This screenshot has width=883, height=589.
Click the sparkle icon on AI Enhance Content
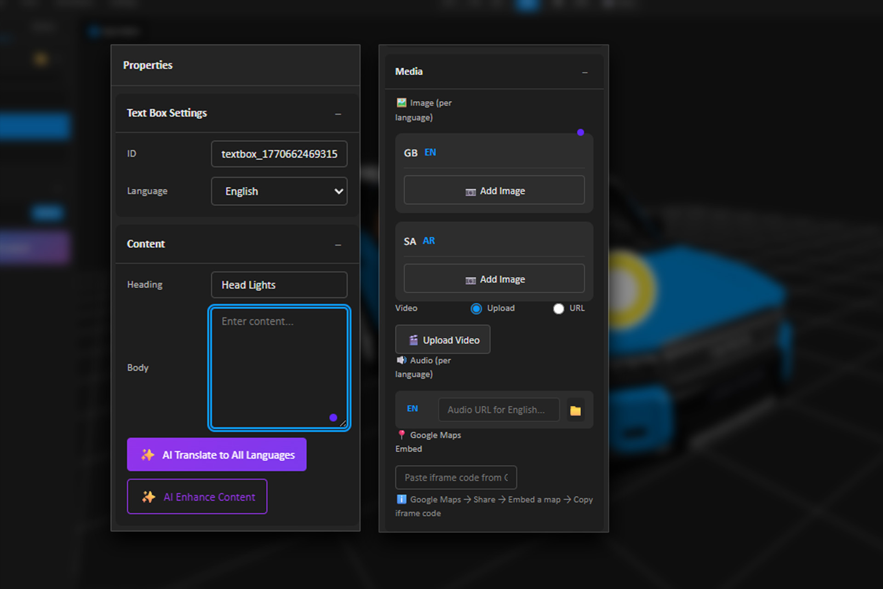[149, 497]
